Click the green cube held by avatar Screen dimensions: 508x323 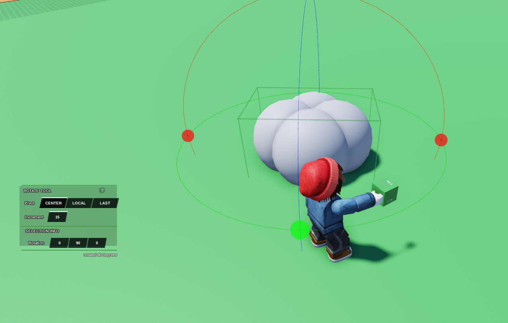coord(385,193)
